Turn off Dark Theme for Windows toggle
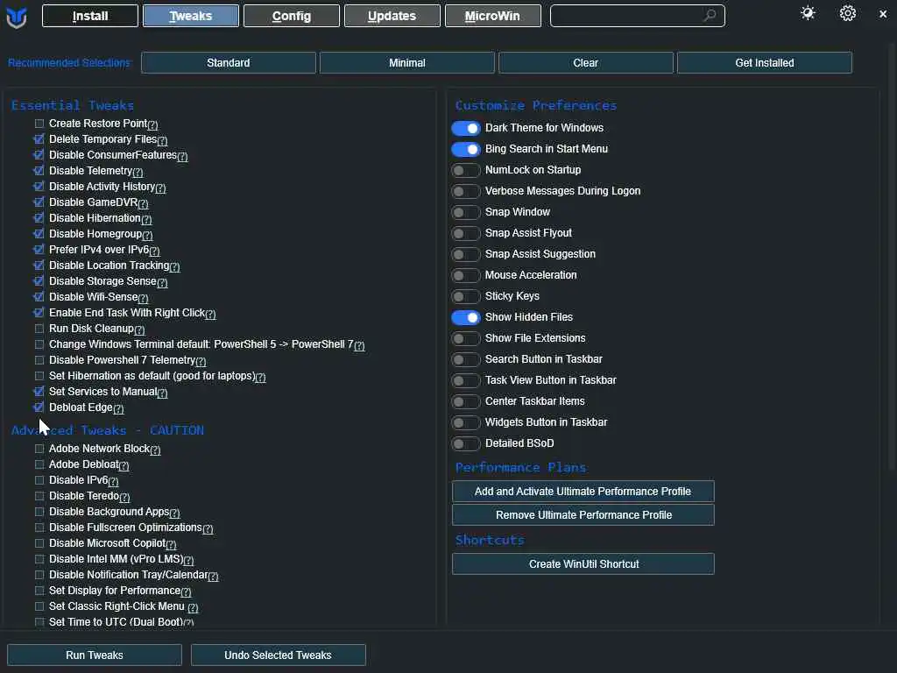The height and width of the screenshot is (673, 897). coord(466,128)
